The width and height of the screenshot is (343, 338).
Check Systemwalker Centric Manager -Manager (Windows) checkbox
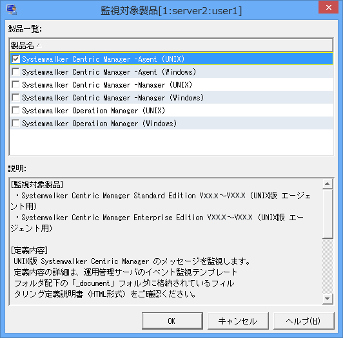coord(15,97)
